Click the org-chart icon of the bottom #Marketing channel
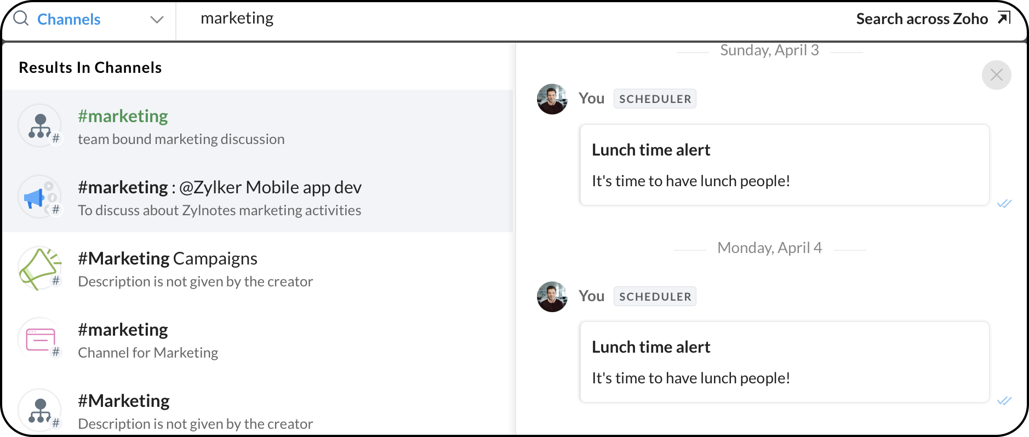1029x437 pixels. [39, 411]
